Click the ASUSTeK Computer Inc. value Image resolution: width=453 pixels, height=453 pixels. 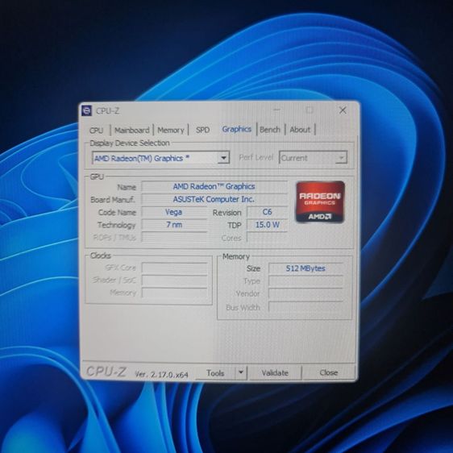(x=214, y=199)
